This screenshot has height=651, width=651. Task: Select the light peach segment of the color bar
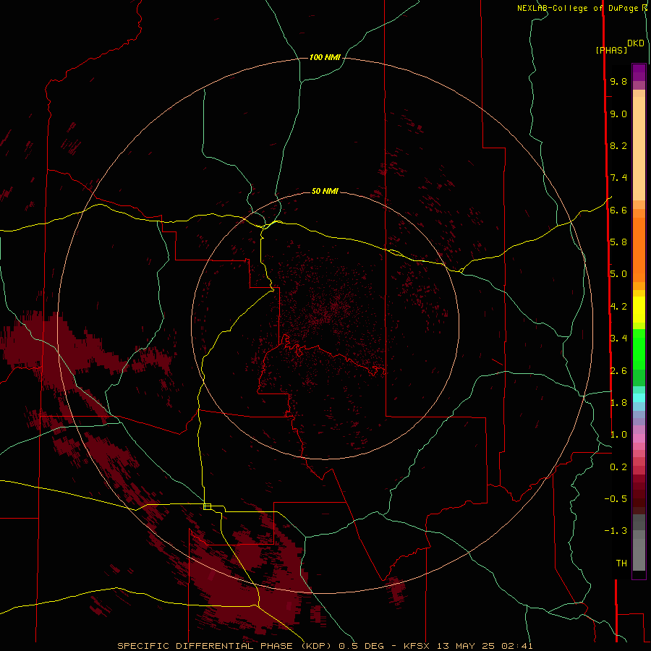click(639, 148)
